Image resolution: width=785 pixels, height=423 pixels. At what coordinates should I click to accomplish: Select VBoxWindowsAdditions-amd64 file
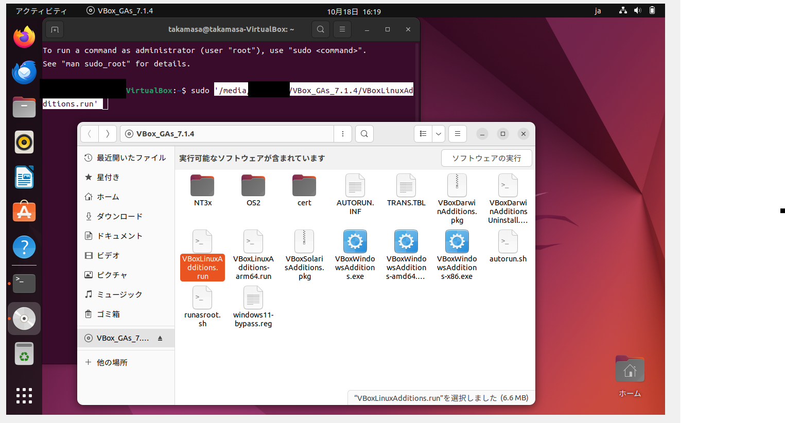coord(406,255)
